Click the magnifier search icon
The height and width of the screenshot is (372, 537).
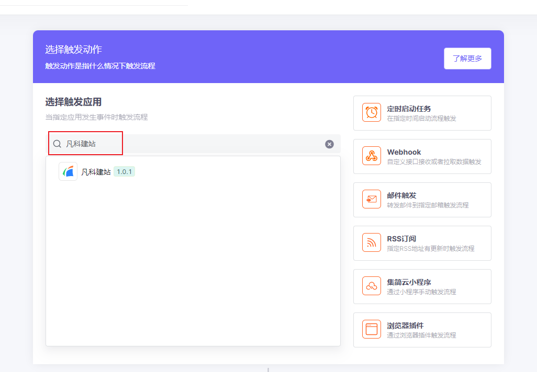point(57,144)
